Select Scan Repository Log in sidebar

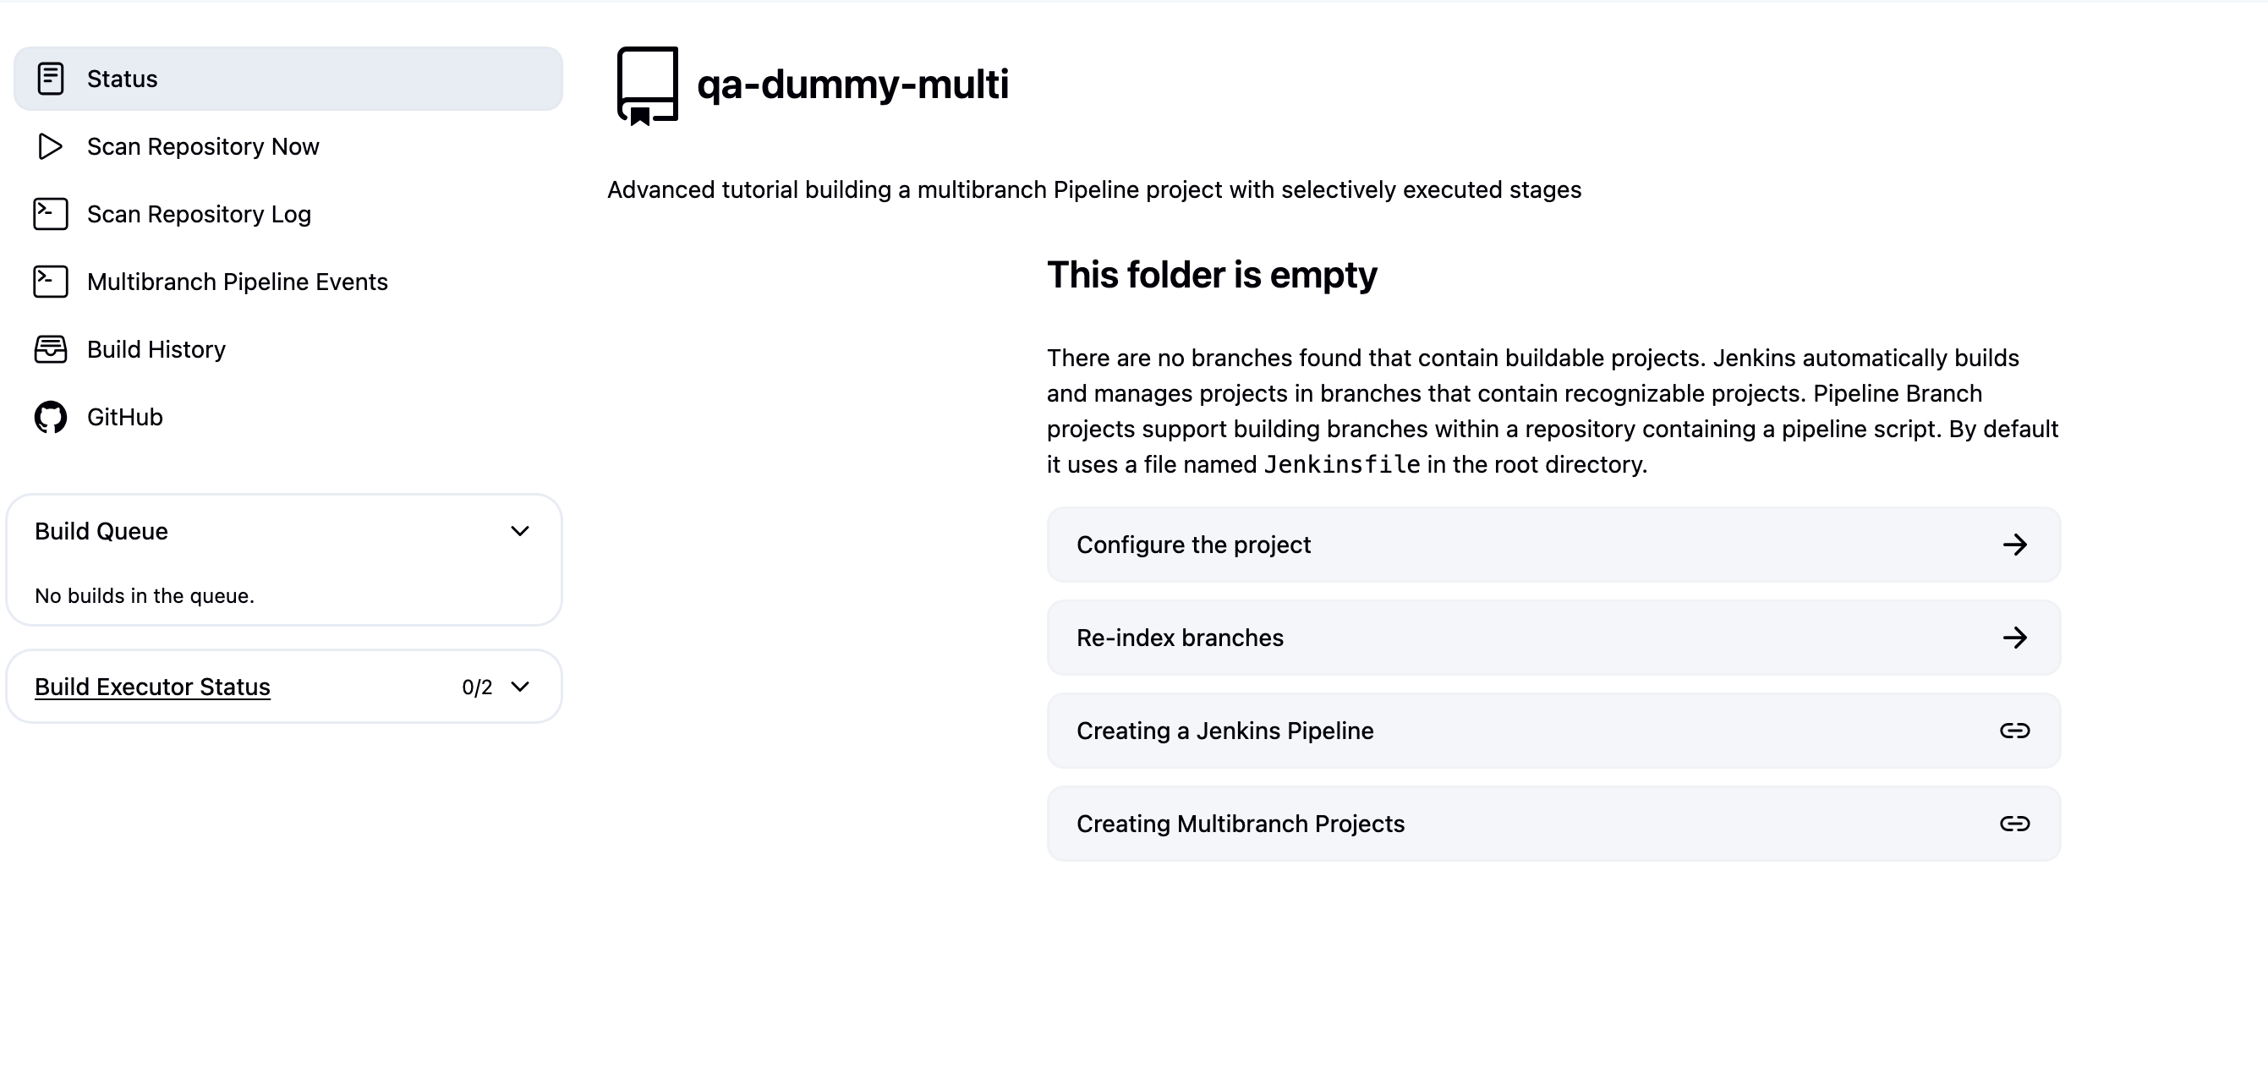[x=199, y=214]
